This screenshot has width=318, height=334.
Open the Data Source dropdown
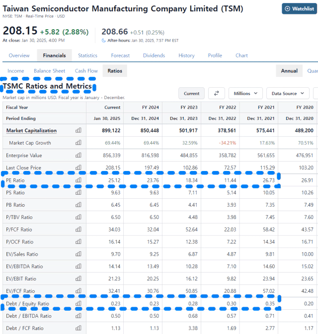coord(288,93)
